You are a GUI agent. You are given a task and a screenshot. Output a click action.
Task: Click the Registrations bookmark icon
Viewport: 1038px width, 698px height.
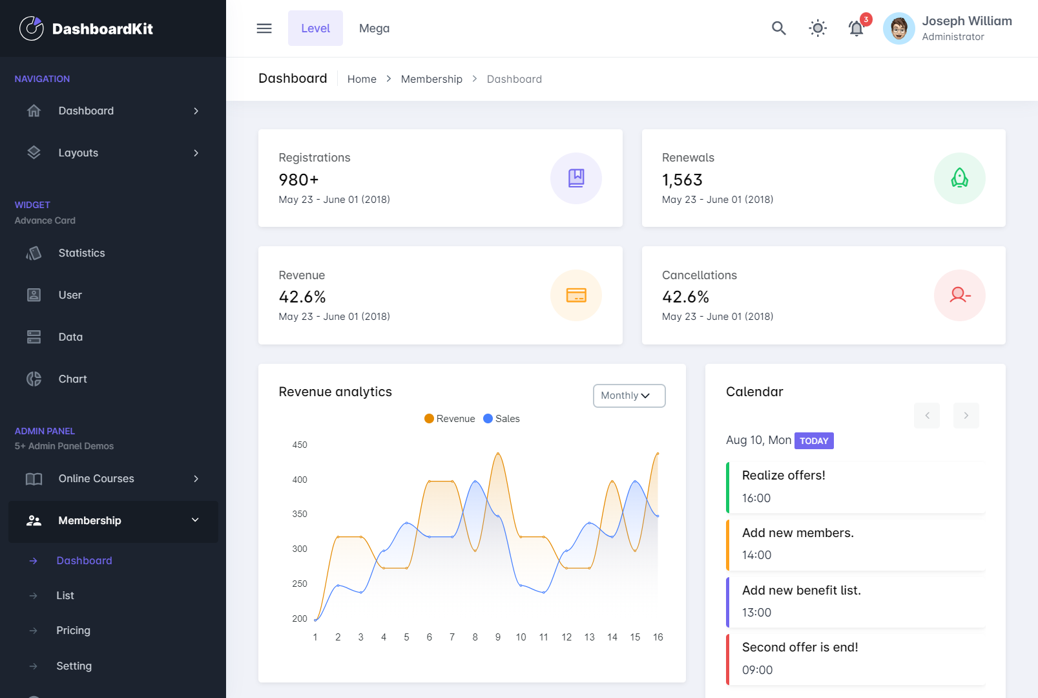(576, 178)
